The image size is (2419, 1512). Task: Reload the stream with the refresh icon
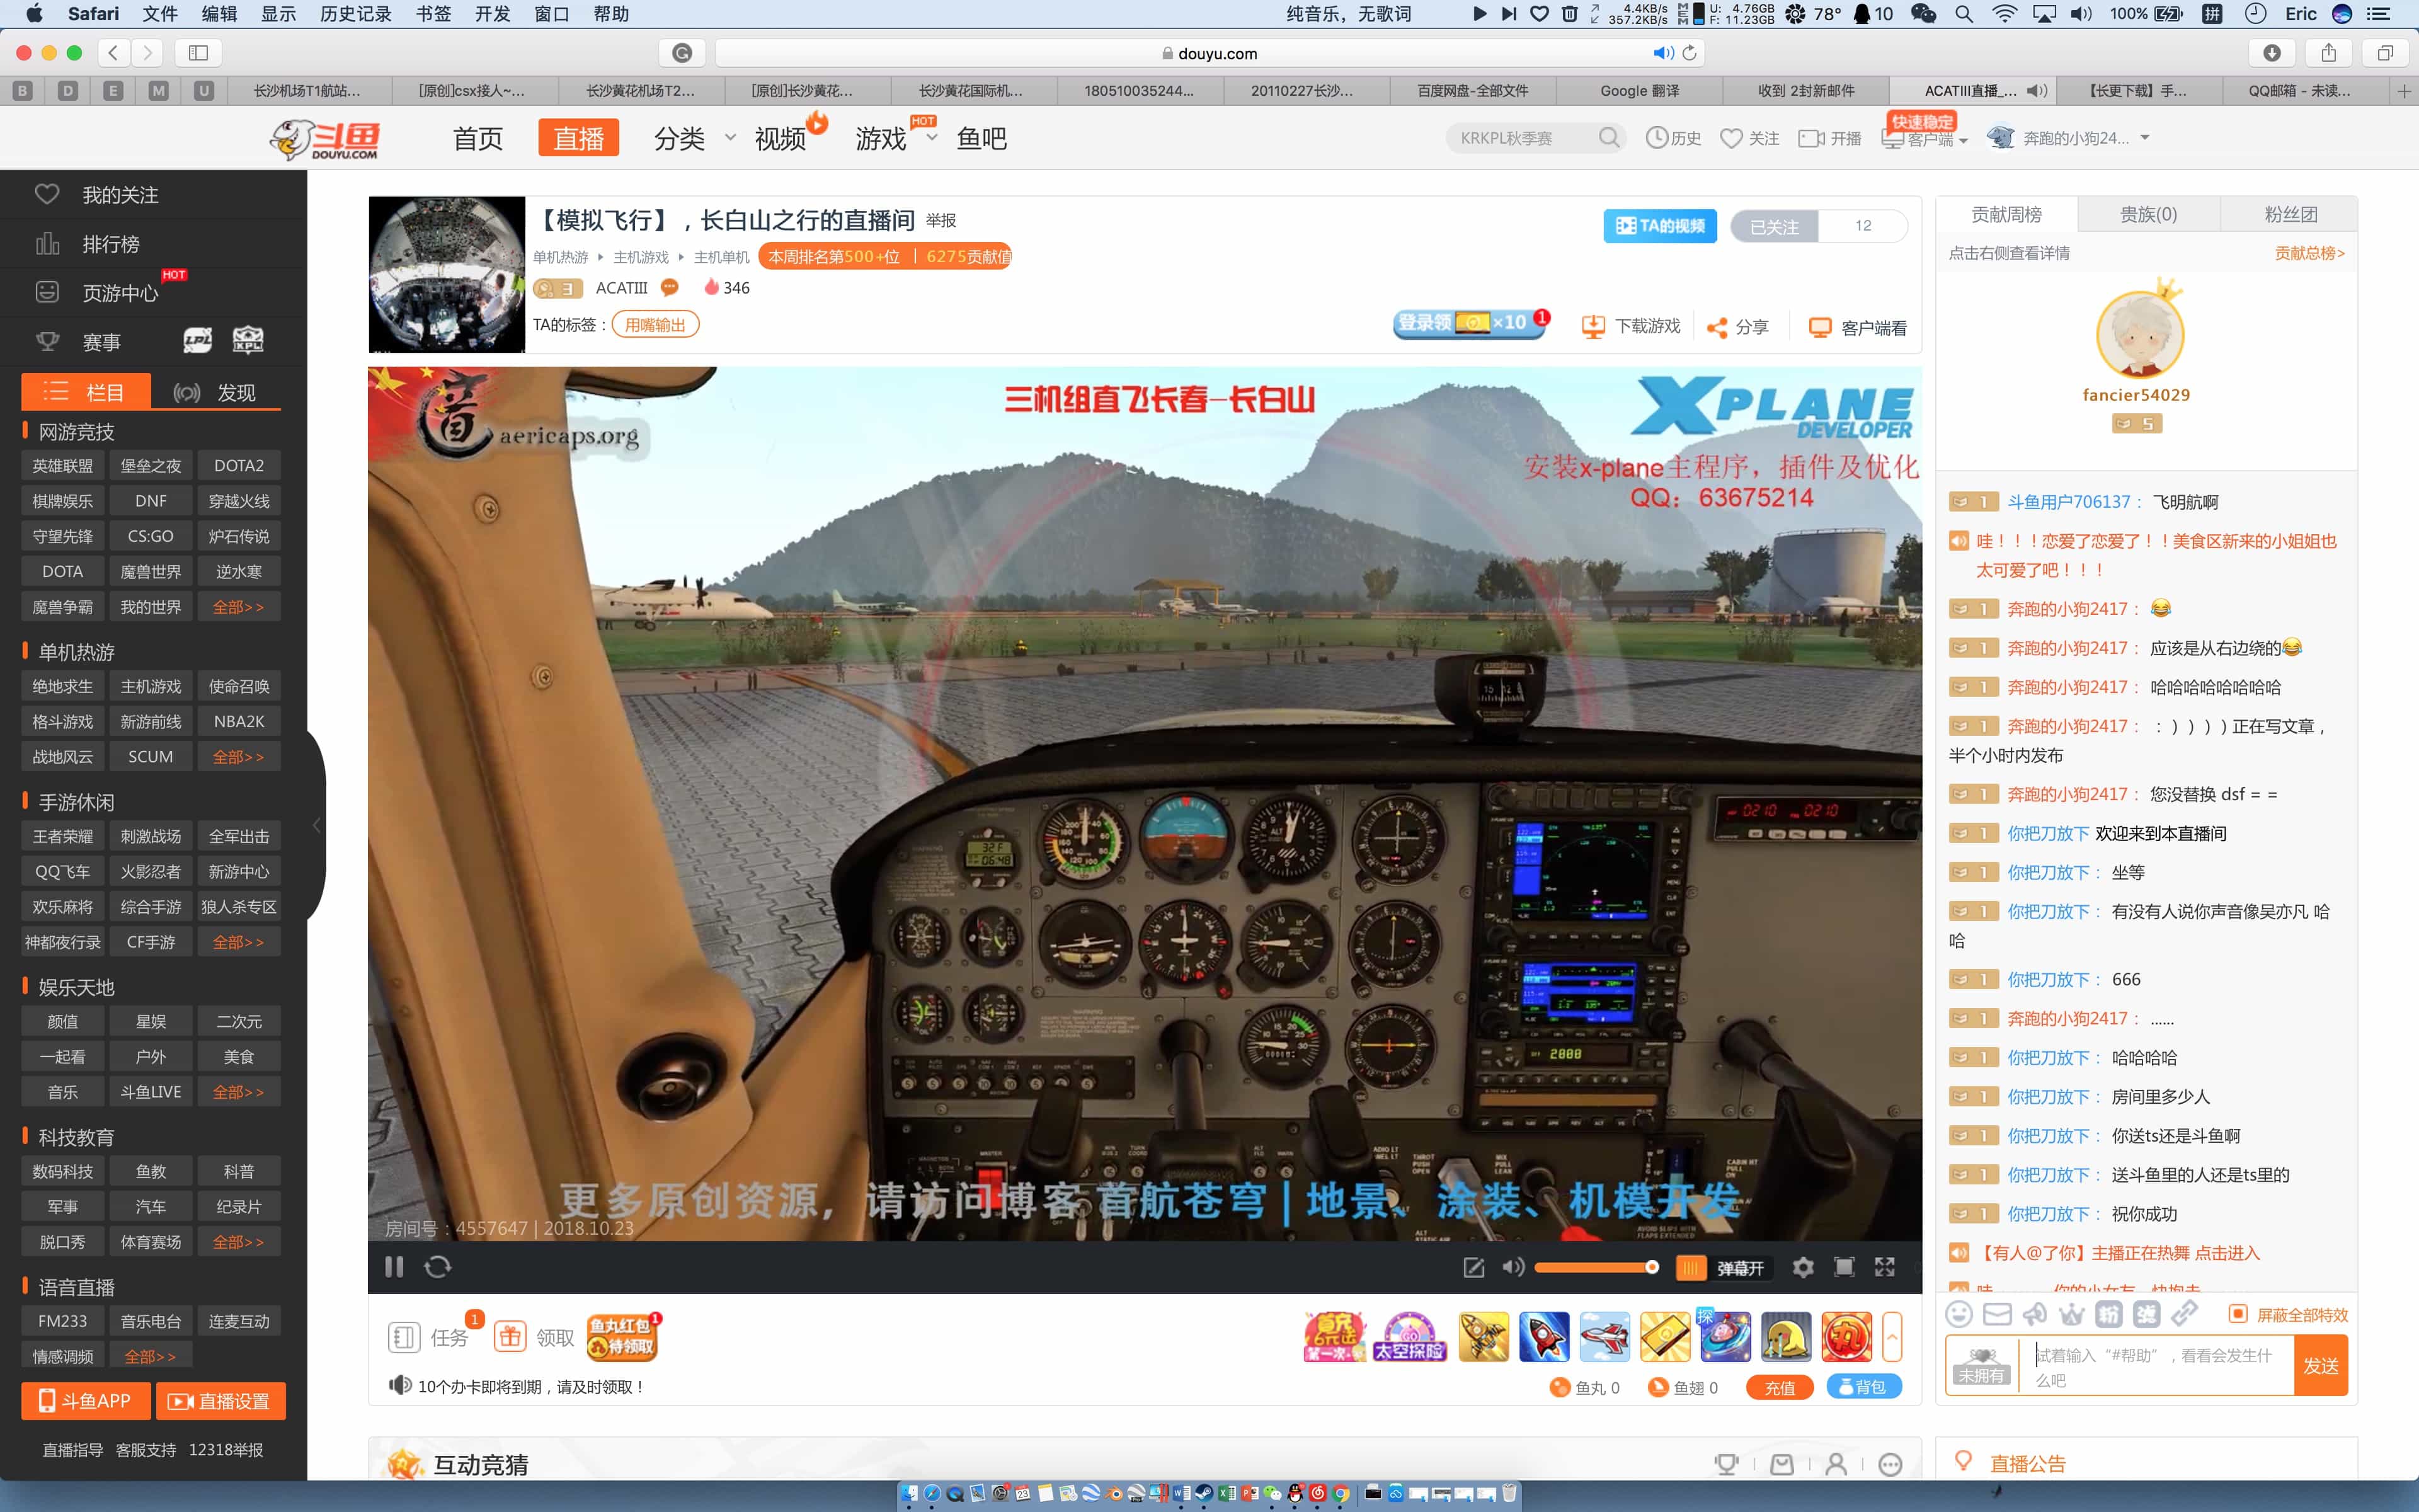click(x=438, y=1267)
